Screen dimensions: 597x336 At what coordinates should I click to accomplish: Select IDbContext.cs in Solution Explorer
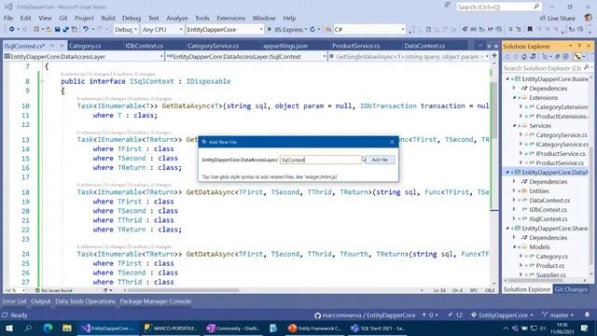[x=548, y=209]
